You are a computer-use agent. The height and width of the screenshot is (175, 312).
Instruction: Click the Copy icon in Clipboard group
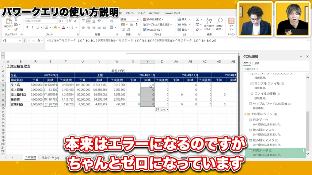16,25
